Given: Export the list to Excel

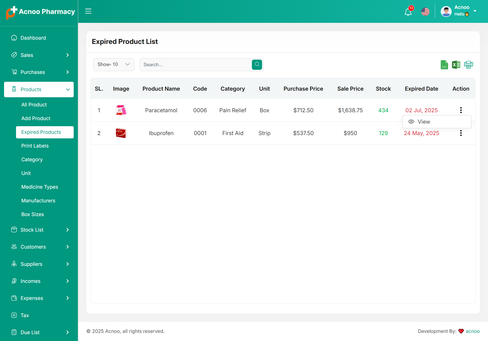Looking at the screenshot, I should click(456, 65).
